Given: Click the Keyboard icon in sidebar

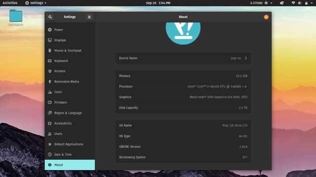Looking at the screenshot, I should (x=50, y=61).
